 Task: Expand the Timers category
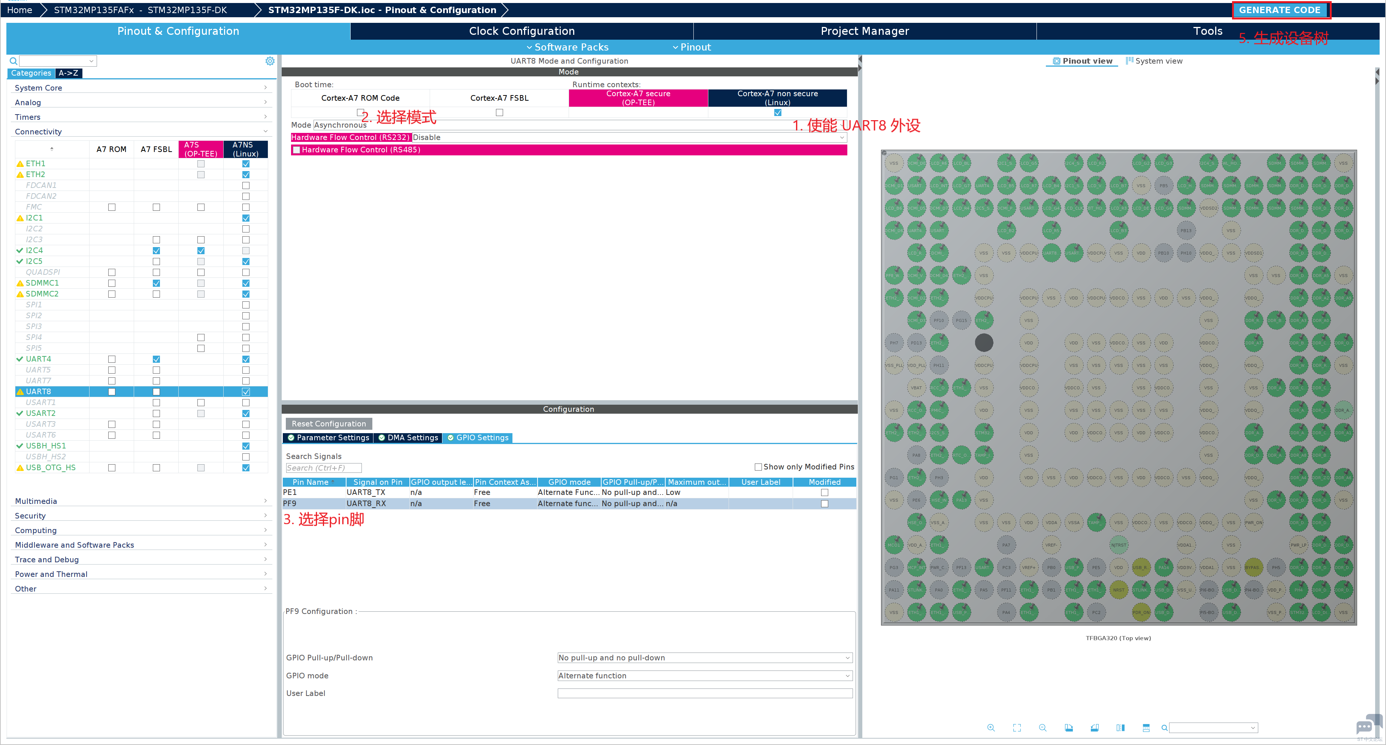pos(141,117)
